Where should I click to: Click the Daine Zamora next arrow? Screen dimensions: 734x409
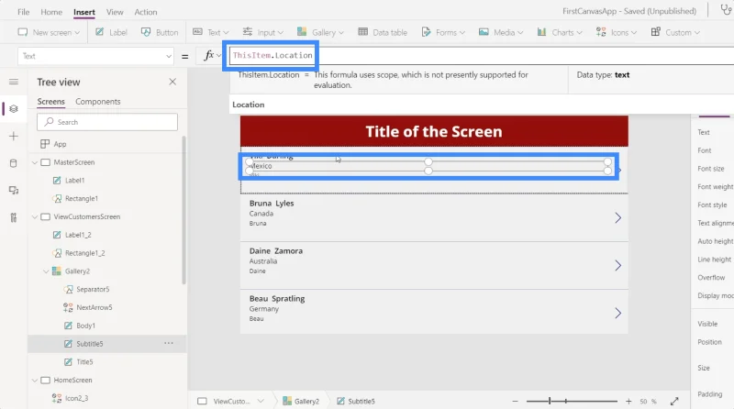coord(617,266)
